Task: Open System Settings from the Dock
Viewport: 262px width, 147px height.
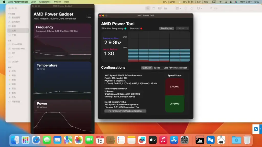Action: point(184,140)
